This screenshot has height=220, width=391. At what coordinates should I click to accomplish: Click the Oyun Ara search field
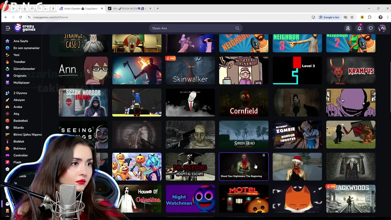(195, 28)
